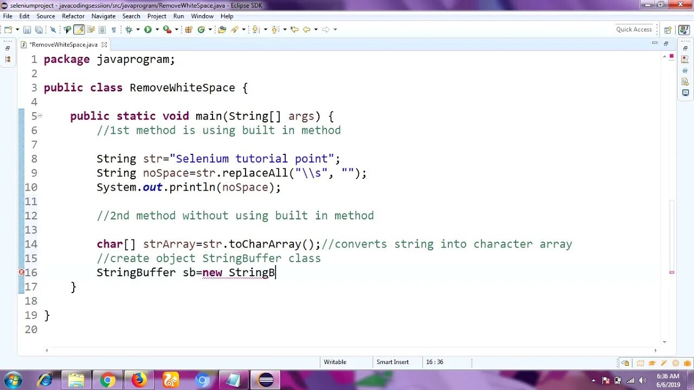Open the Edit menu

coord(24,16)
